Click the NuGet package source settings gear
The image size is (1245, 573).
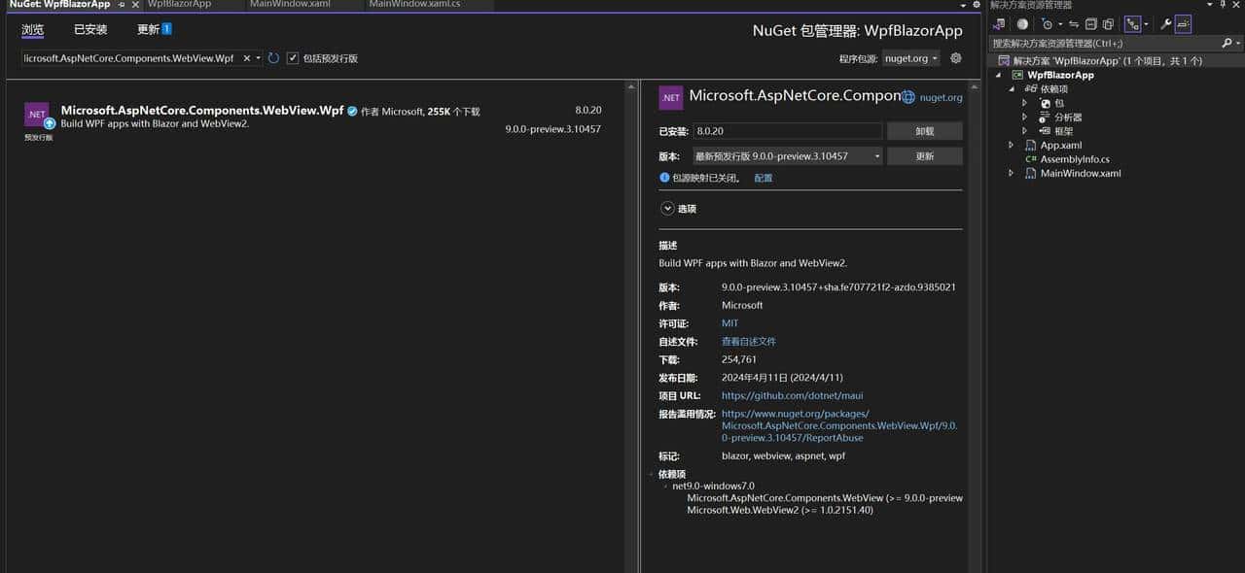(954, 57)
